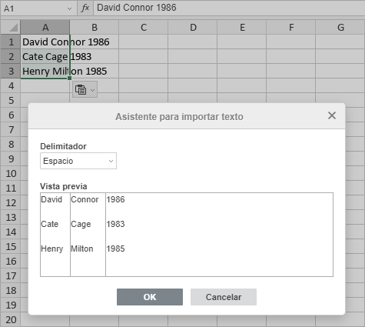
Task: Close the Asistente para importar texto dialog
Action: [x=332, y=115]
